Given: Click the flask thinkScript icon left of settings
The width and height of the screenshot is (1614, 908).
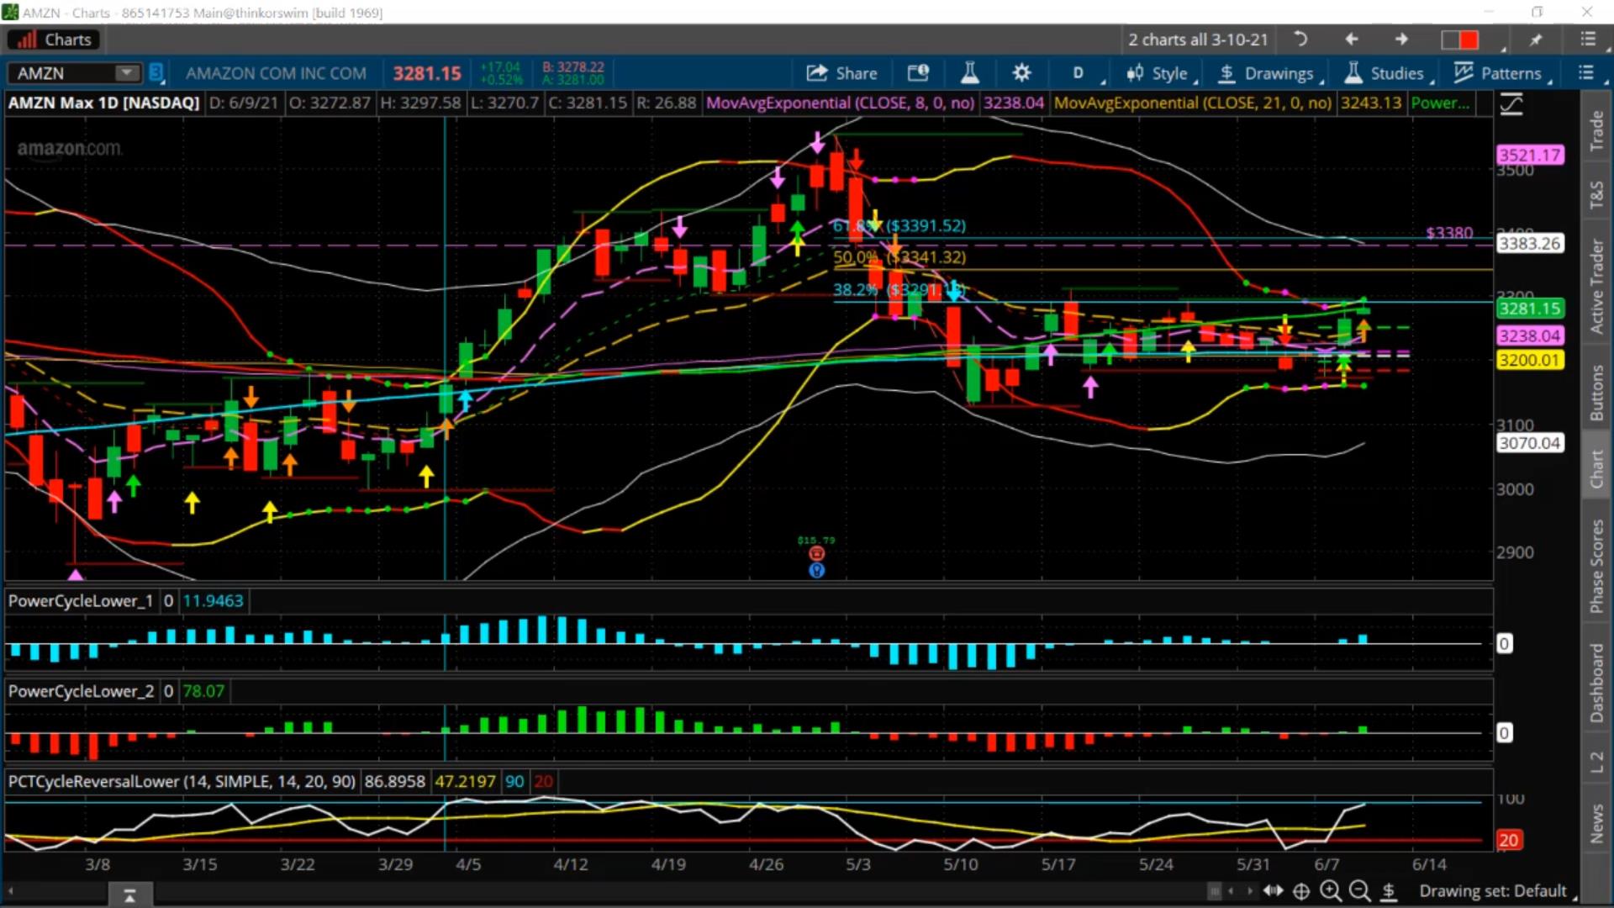Looking at the screenshot, I should [x=969, y=73].
